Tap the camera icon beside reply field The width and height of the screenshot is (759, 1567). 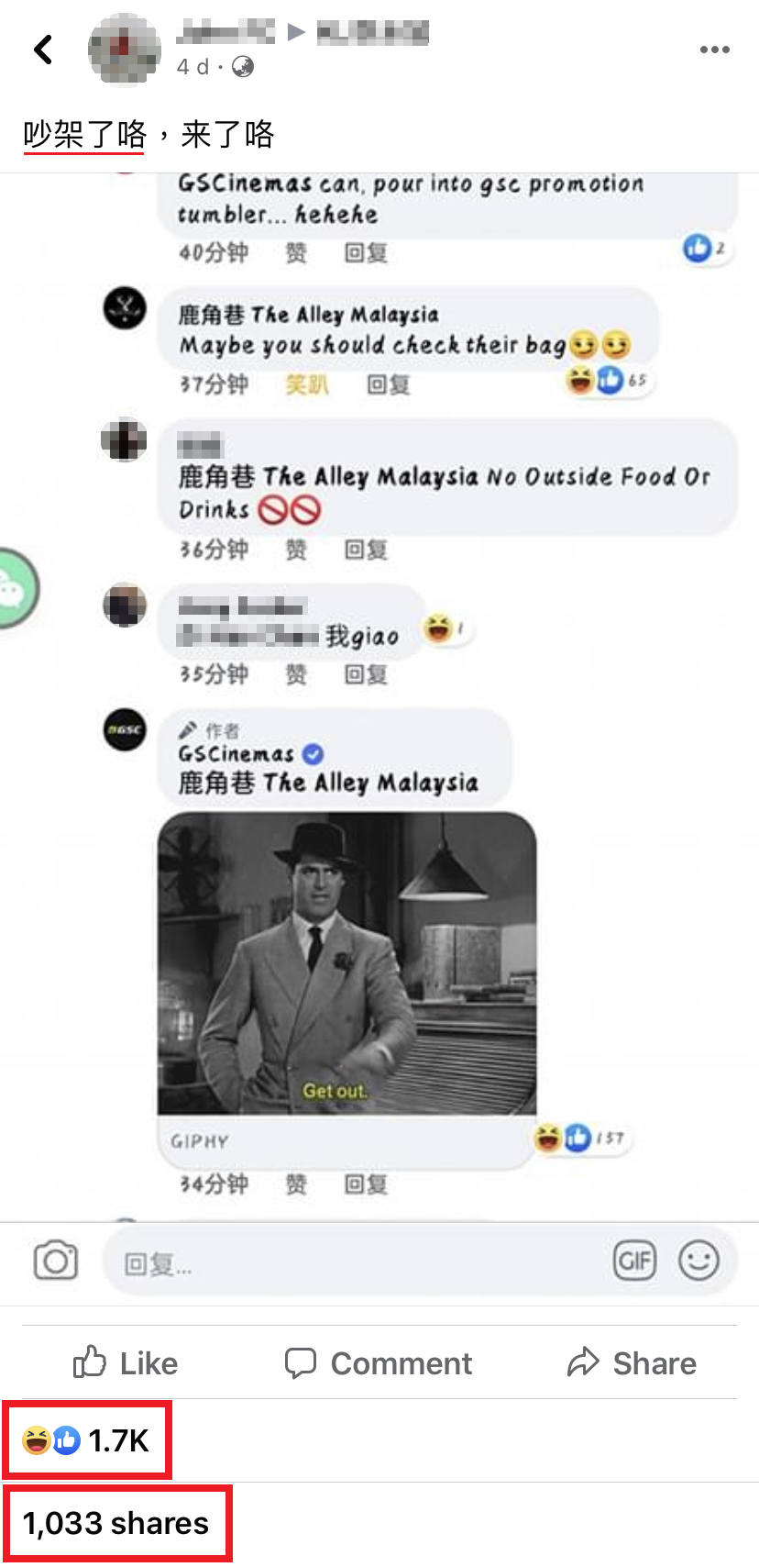pos(56,1261)
